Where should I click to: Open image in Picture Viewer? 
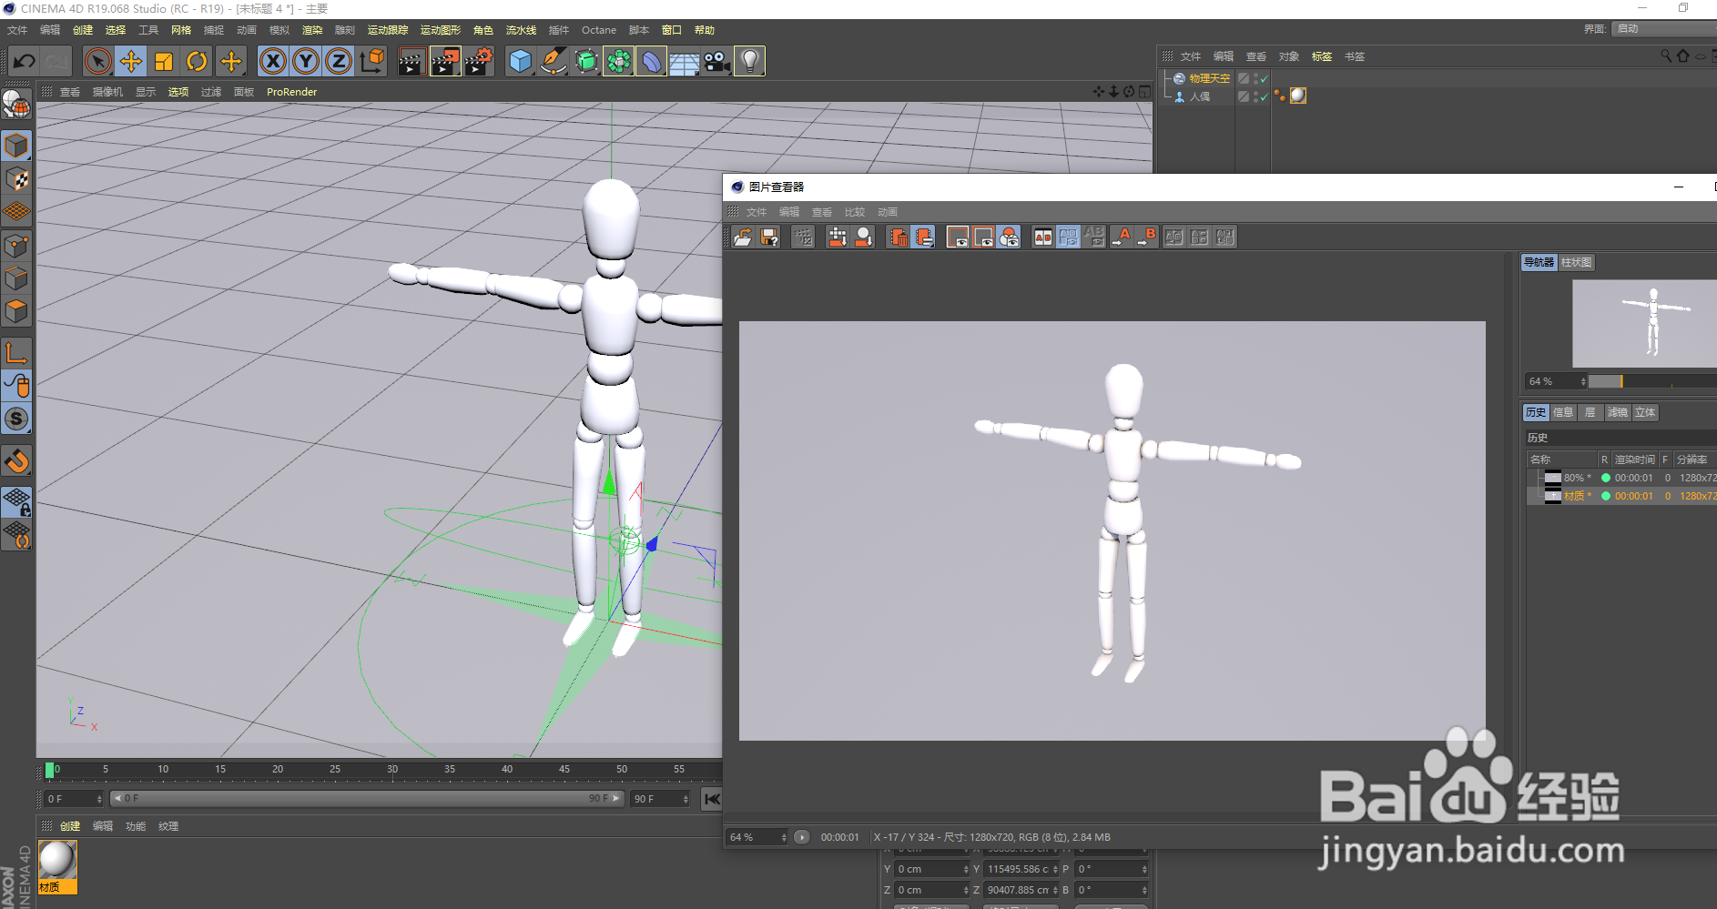tap(744, 237)
